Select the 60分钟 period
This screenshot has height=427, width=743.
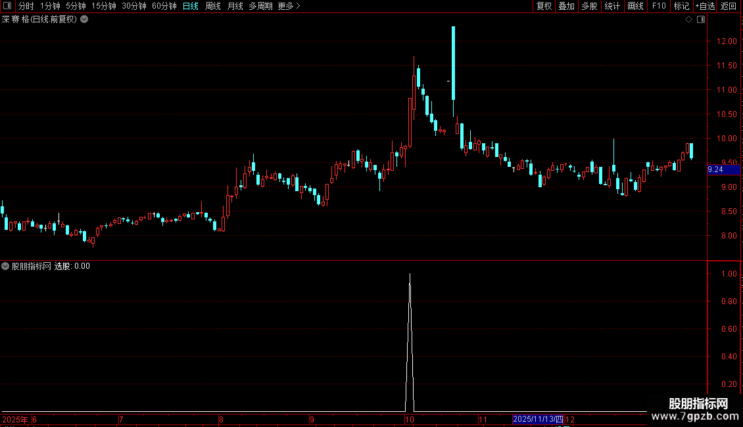(x=164, y=6)
